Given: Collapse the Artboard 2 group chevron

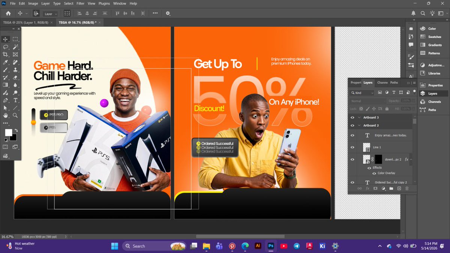Looking at the screenshot, I should [x=359, y=125].
